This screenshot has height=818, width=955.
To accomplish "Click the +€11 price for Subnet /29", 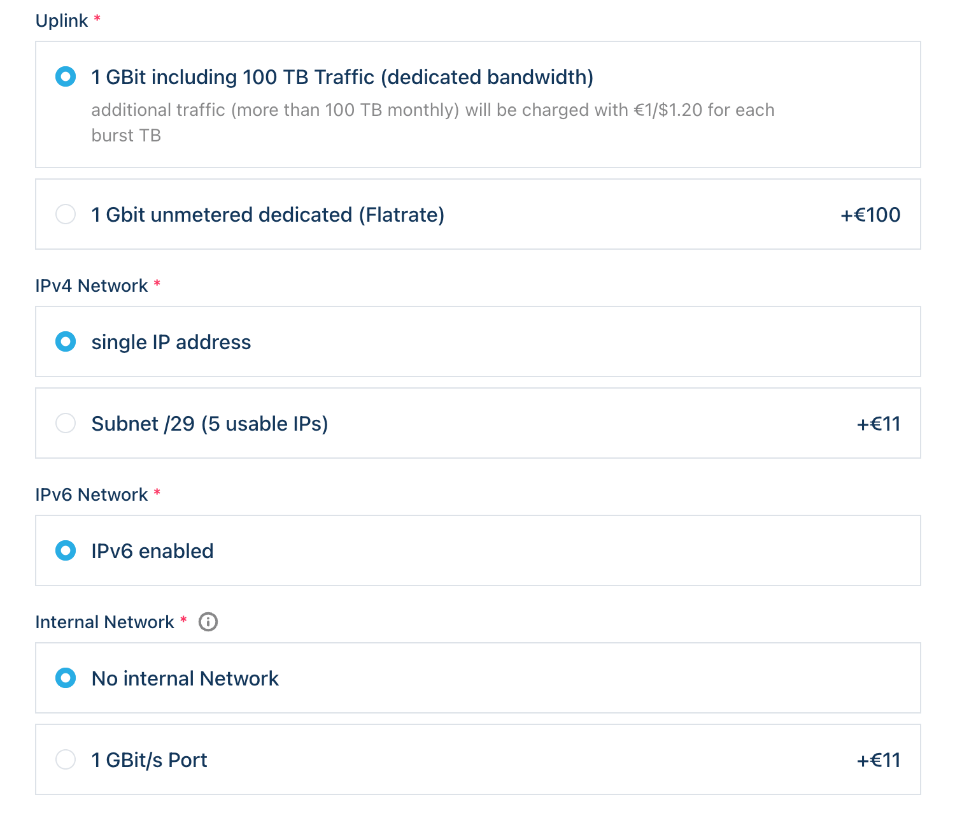I will tap(879, 424).
